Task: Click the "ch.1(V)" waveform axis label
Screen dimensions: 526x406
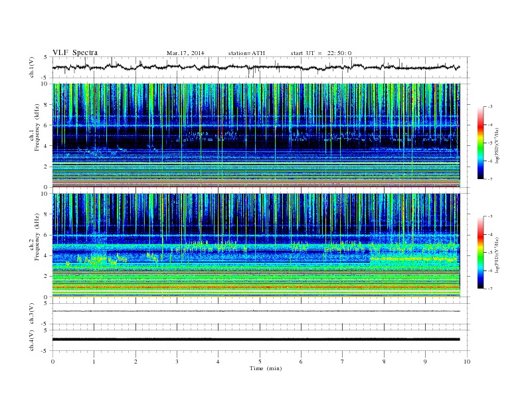Action: tap(32, 67)
